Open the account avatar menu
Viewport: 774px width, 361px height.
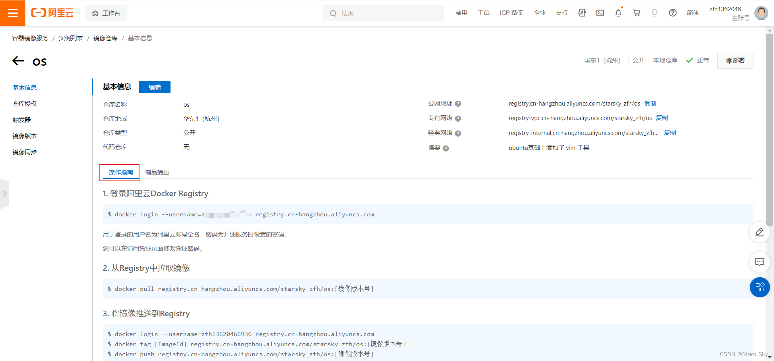click(761, 13)
